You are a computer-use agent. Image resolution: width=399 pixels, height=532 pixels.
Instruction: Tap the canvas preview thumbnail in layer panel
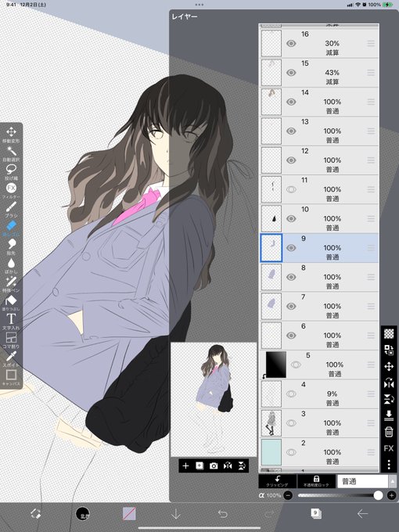pyautogui.click(x=214, y=400)
